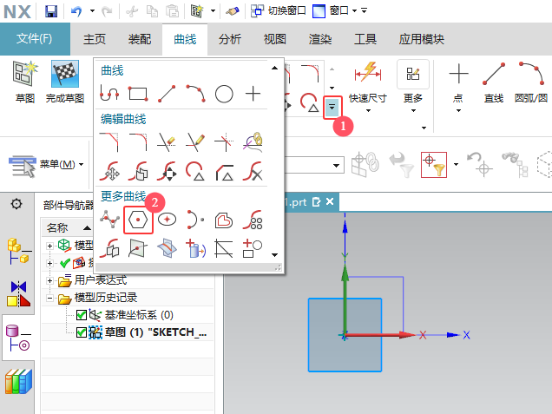Image resolution: width=552 pixels, height=414 pixels.
Task: Open the selection filter combo box dropdown
Action: pos(337,165)
